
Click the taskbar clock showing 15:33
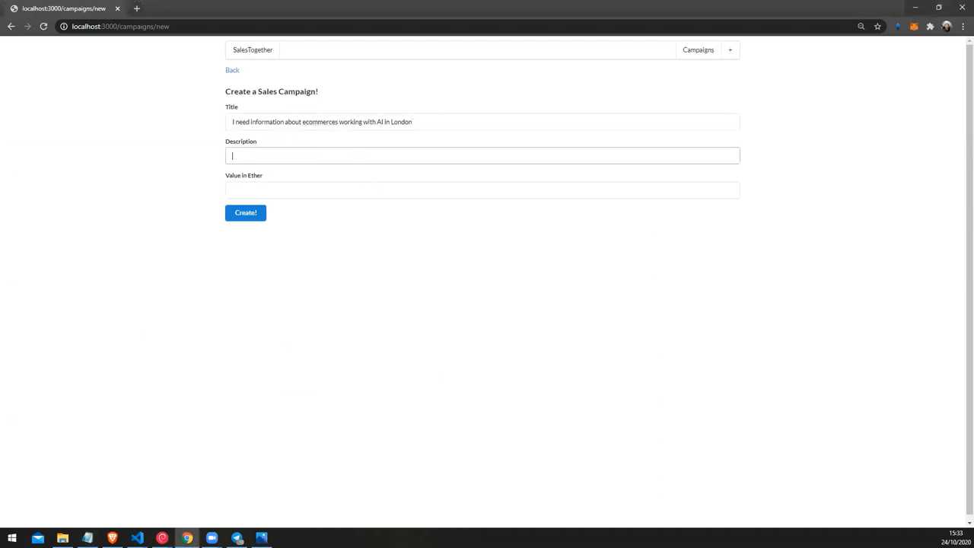[x=956, y=538]
